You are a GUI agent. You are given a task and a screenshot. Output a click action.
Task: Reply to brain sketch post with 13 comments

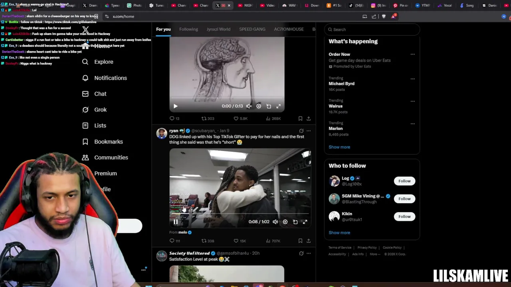click(174, 118)
